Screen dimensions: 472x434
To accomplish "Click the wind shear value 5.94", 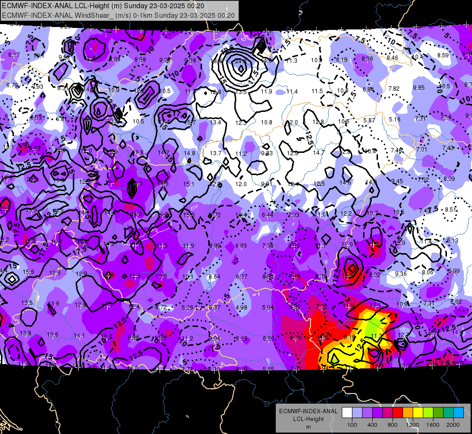I will 268,308.
